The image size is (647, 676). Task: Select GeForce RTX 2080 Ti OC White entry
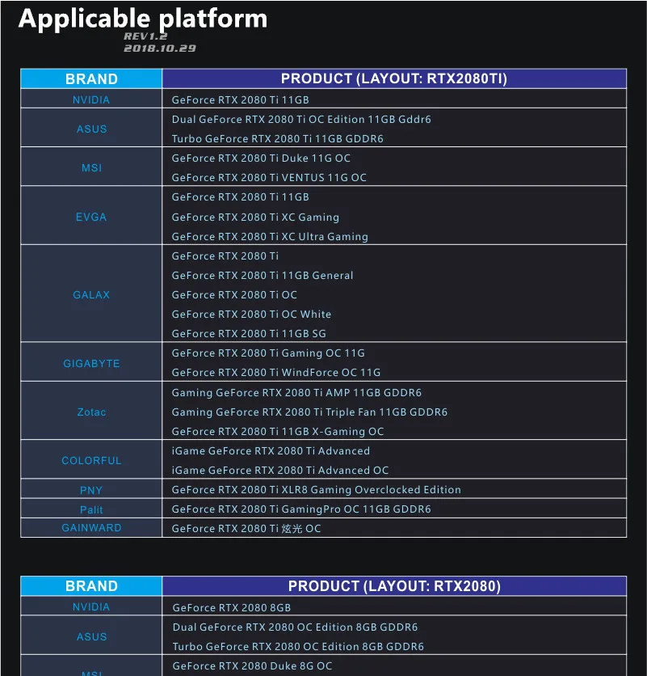[x=251, y=315]
